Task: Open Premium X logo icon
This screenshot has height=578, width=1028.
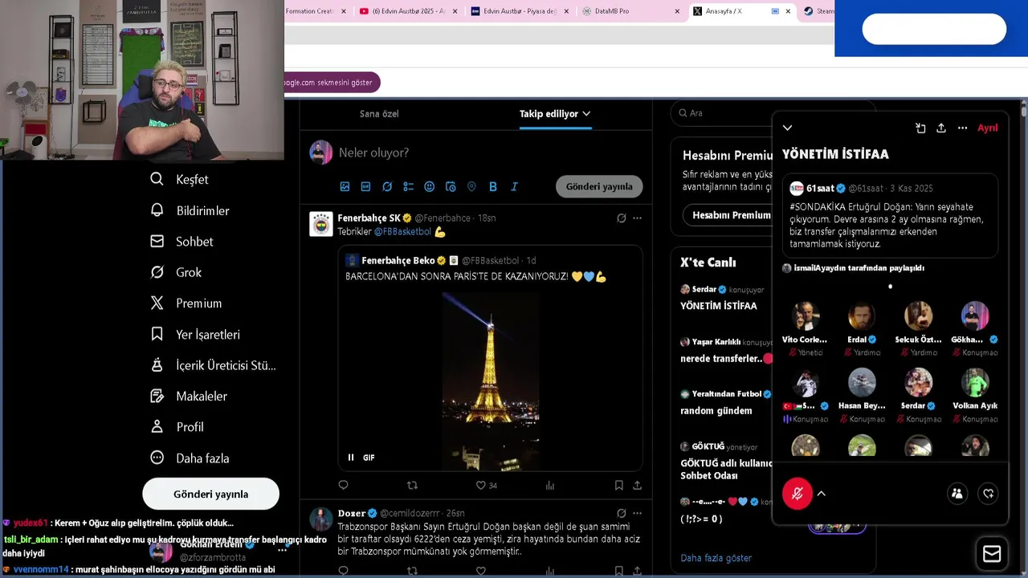Action: click(157, 303)
